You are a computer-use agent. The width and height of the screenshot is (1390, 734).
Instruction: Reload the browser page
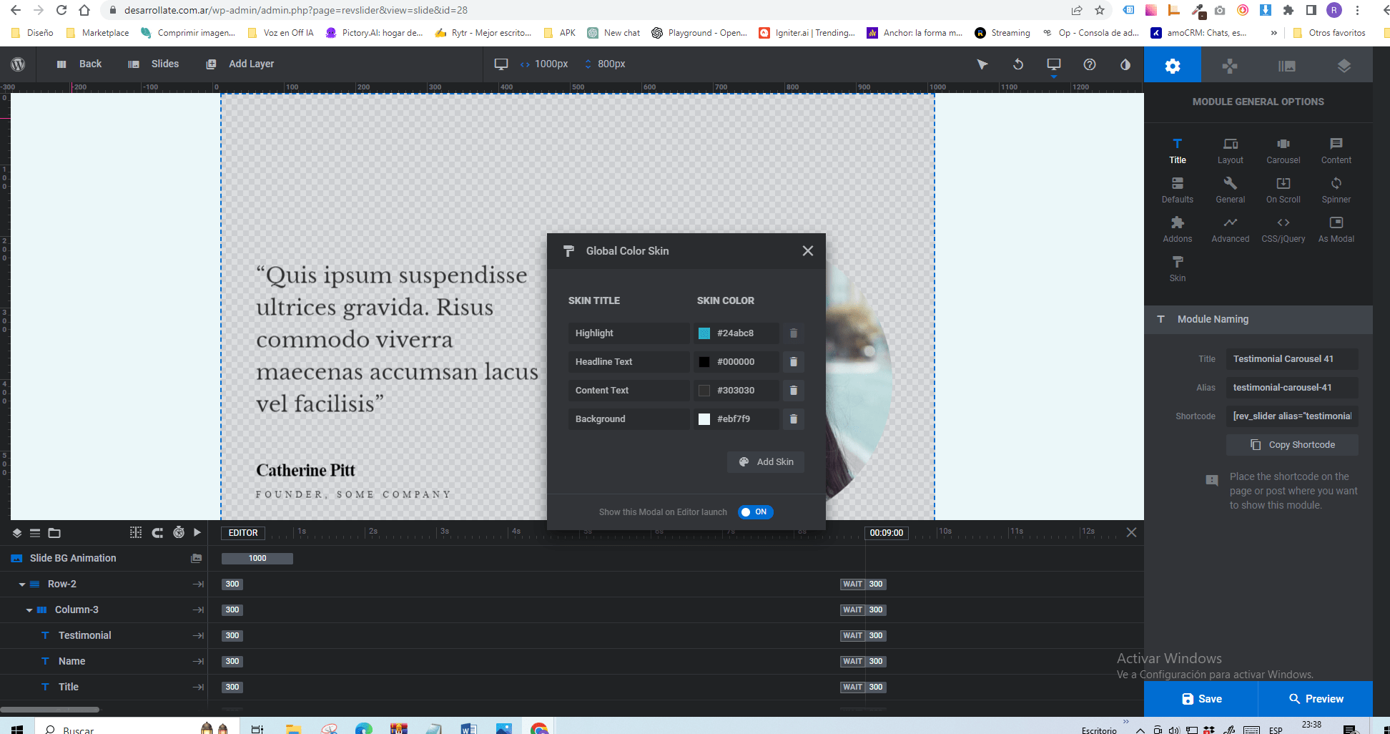point(61,10)
